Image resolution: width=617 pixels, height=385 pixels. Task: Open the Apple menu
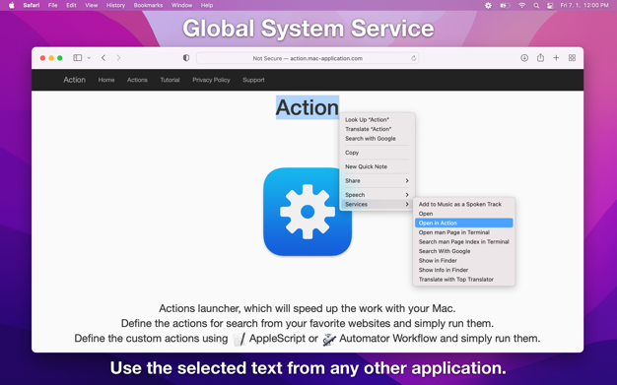12,6
